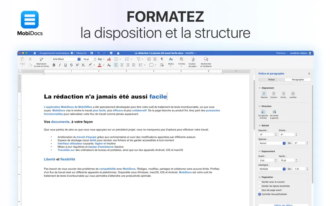331x206 pixels.
Task: Click the Paste (Coller) clipboard icon
Action: click(x=22, y=60)
